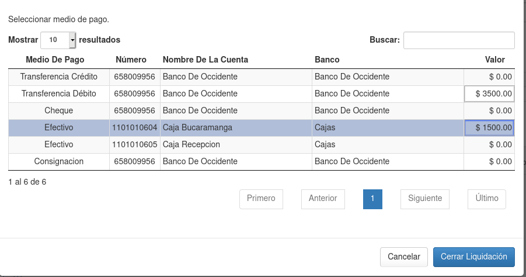The image size is (526, 277).
Task: Open the results per page dropdown
Action: (x=58, y=40)
